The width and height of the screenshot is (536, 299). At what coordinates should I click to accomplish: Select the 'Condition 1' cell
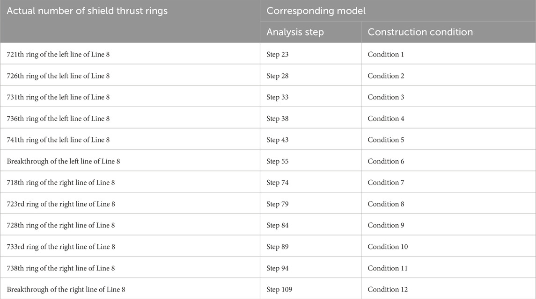point(448,54)
